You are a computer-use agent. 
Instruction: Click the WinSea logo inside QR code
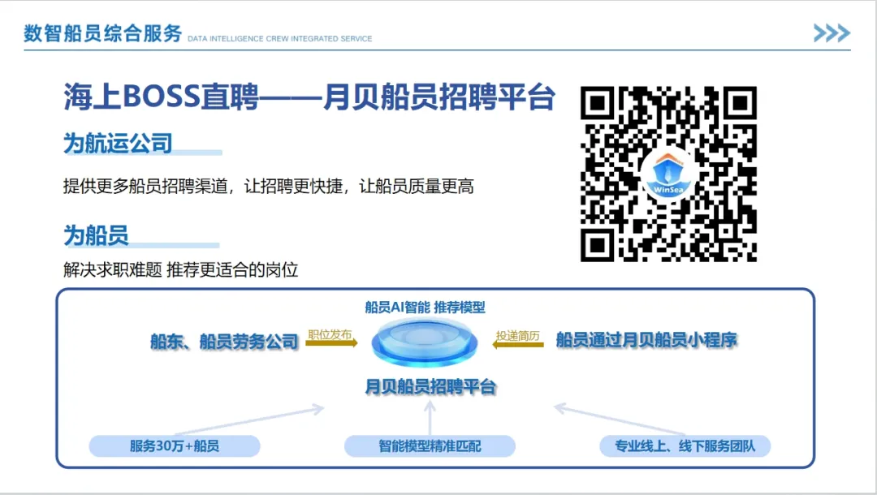pos(668,174)
